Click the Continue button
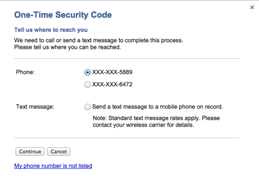The height and width of the screenshot is (176, 259). point(30,152)
